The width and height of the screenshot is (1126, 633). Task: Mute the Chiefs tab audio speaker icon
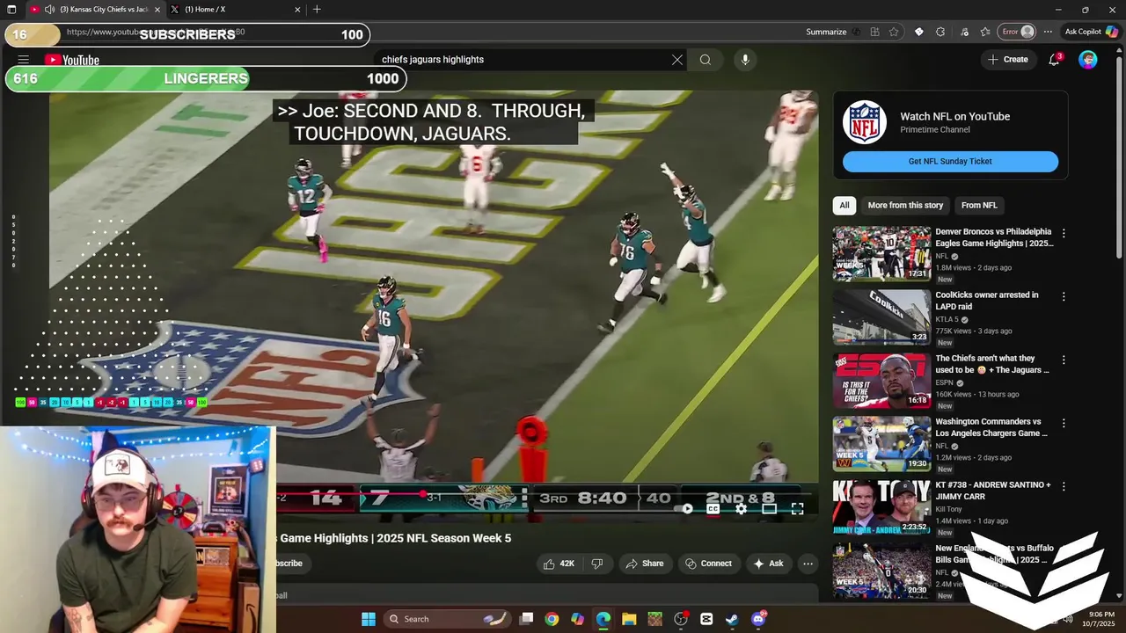click(49, 10)
